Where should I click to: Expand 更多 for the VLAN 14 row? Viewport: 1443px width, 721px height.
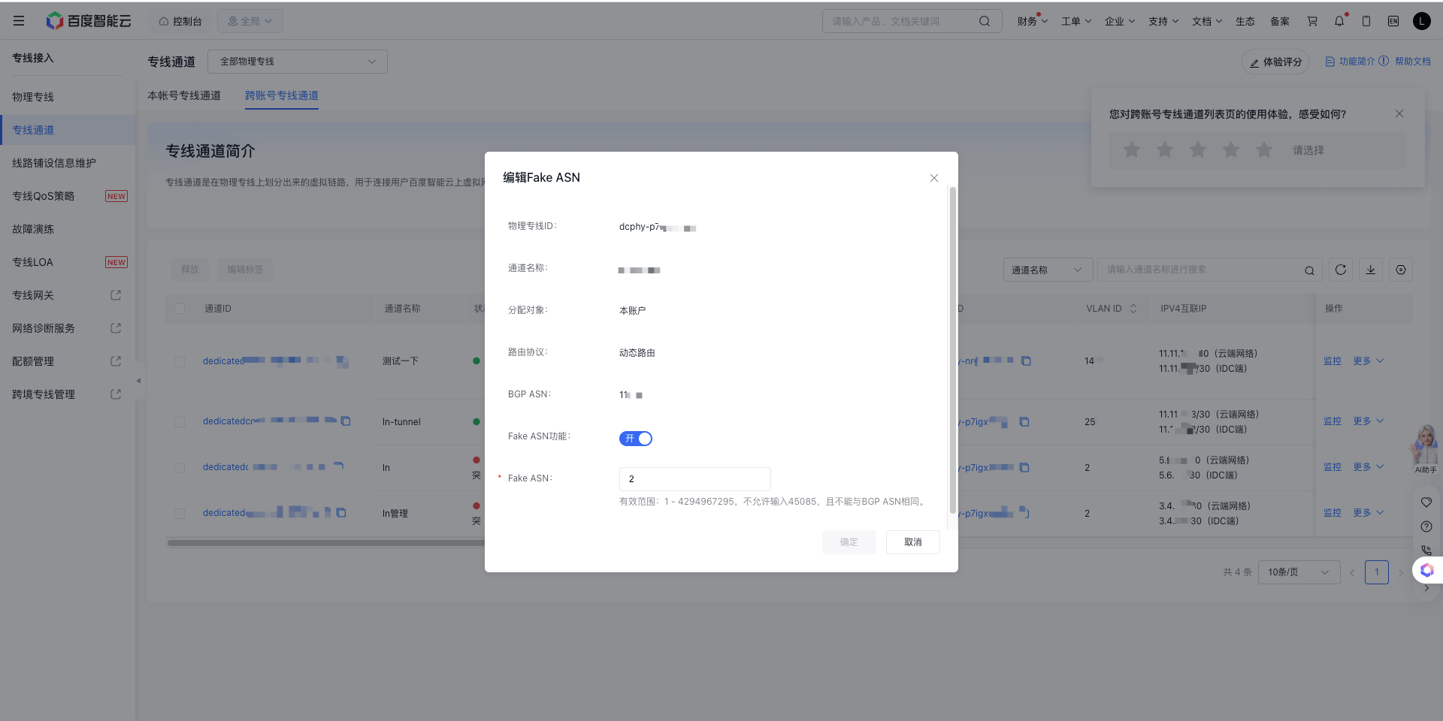[x=1368, y=361]
